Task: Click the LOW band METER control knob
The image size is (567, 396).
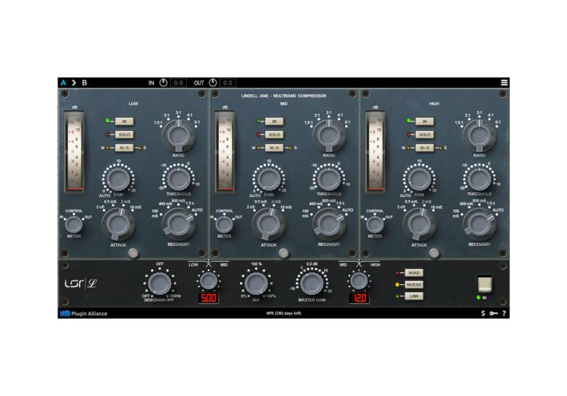Action: (x=74, y=224)
